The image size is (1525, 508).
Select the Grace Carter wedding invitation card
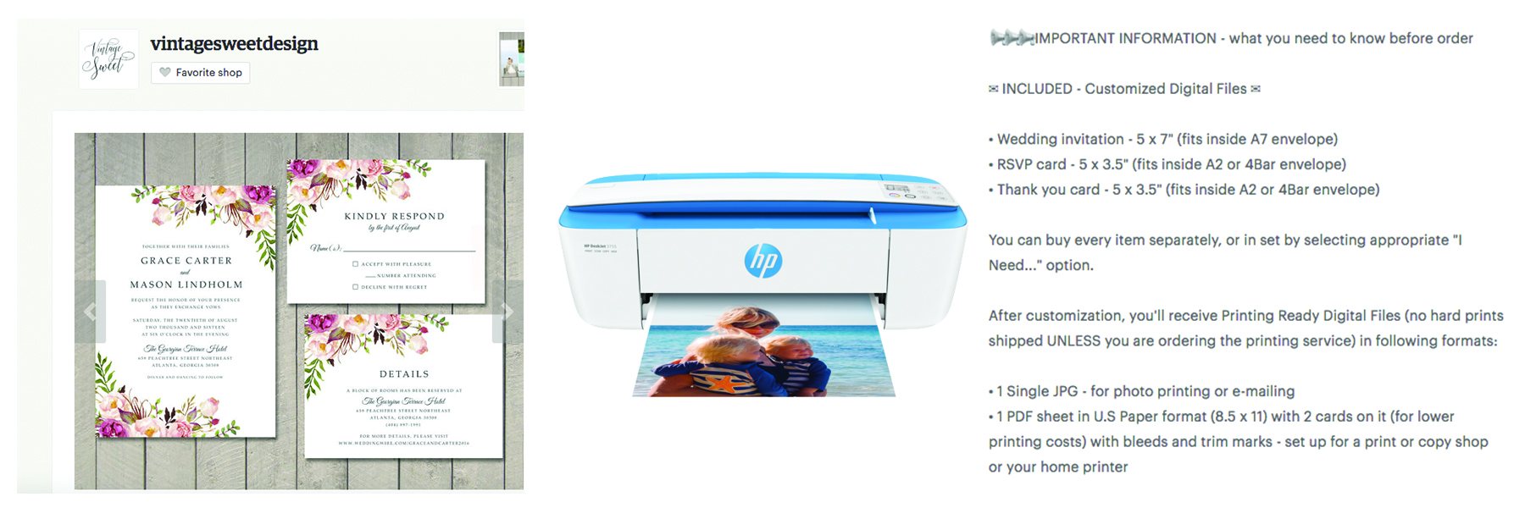point(186,312)
